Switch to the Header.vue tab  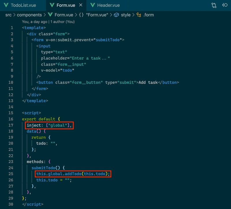109,5
